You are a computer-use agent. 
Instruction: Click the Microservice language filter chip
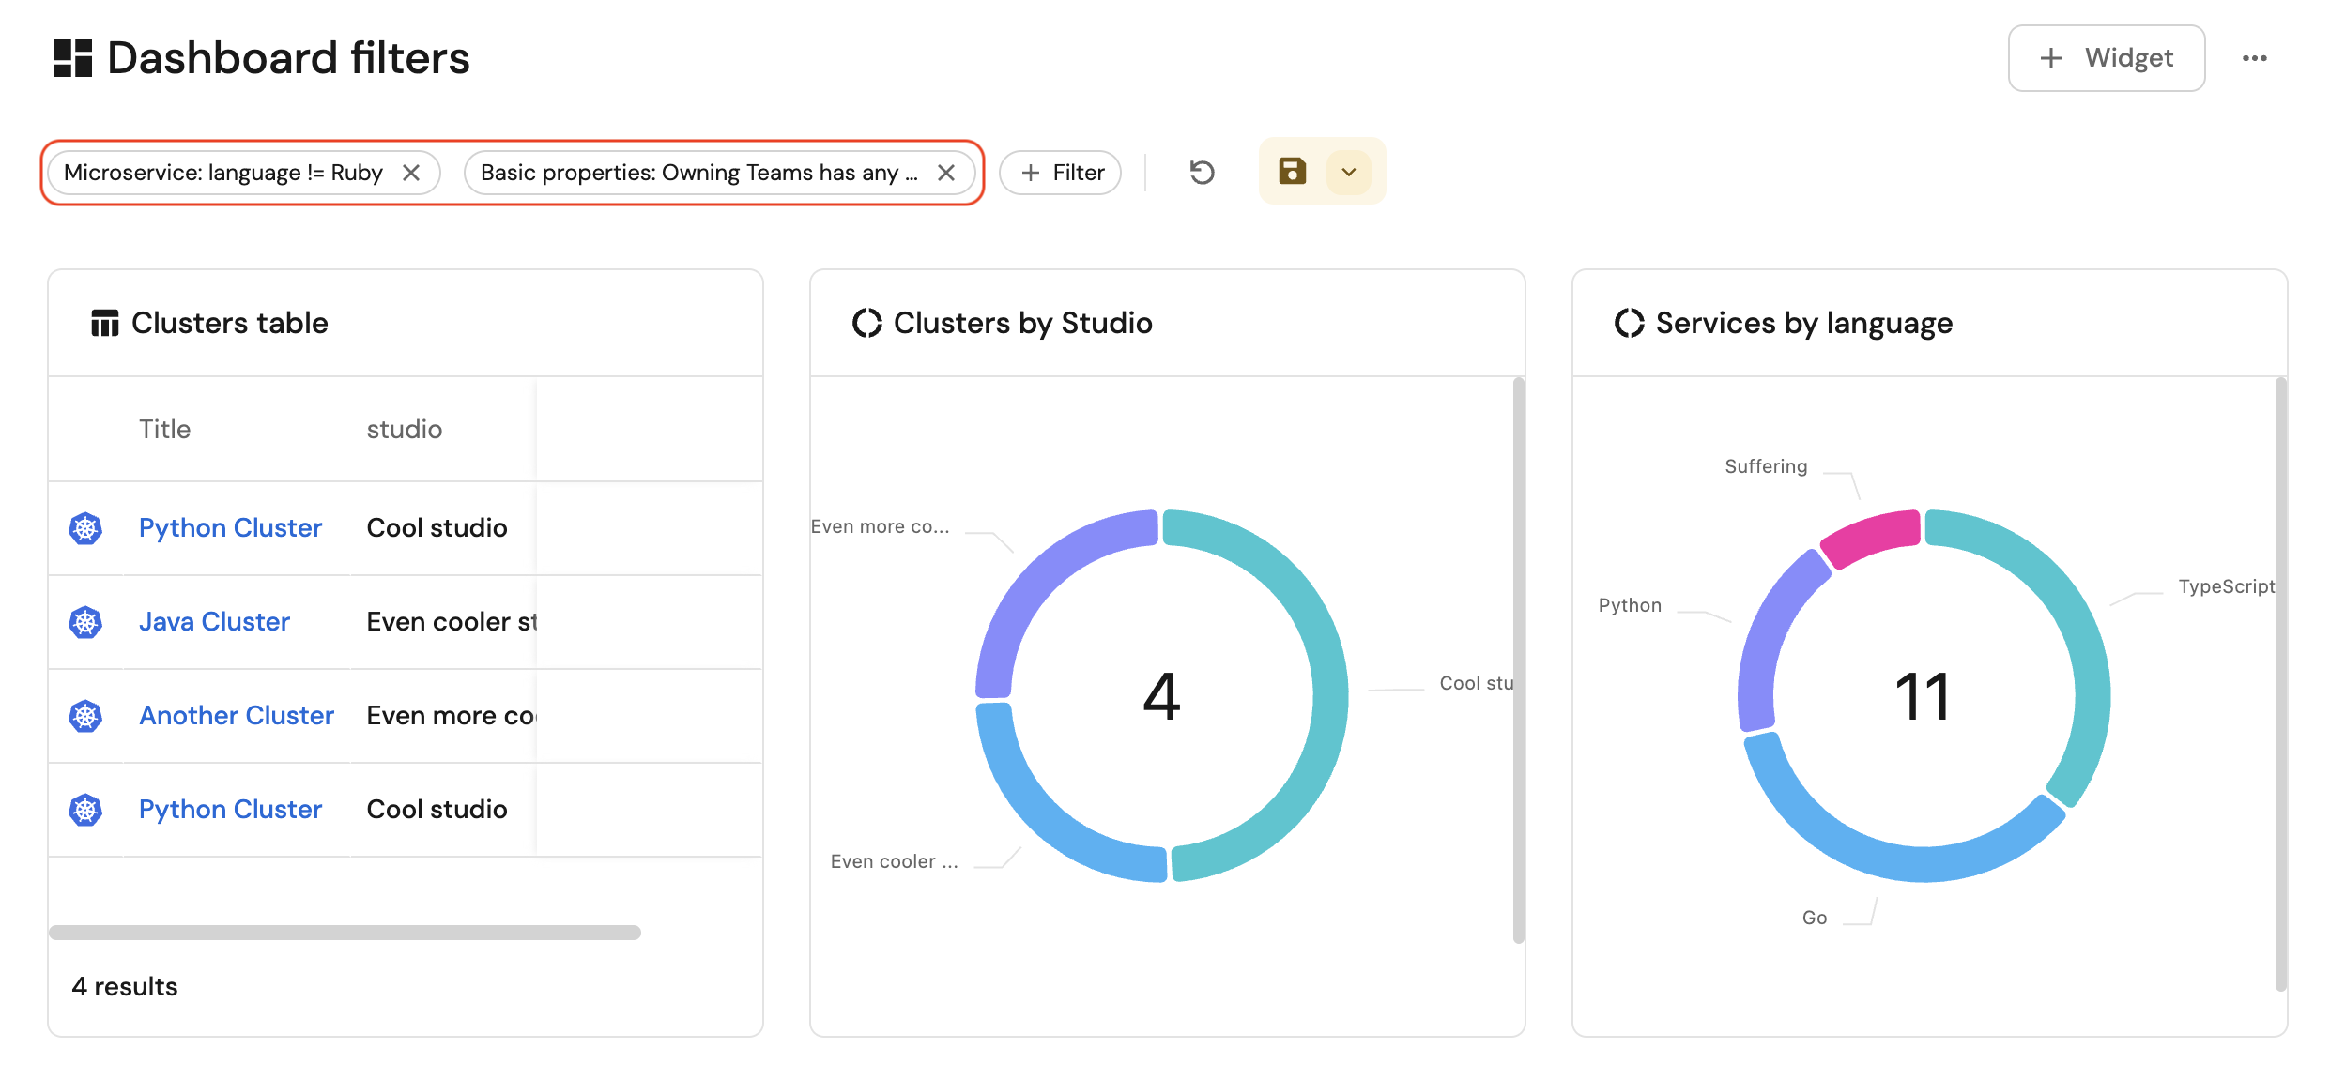click(223, 173)
